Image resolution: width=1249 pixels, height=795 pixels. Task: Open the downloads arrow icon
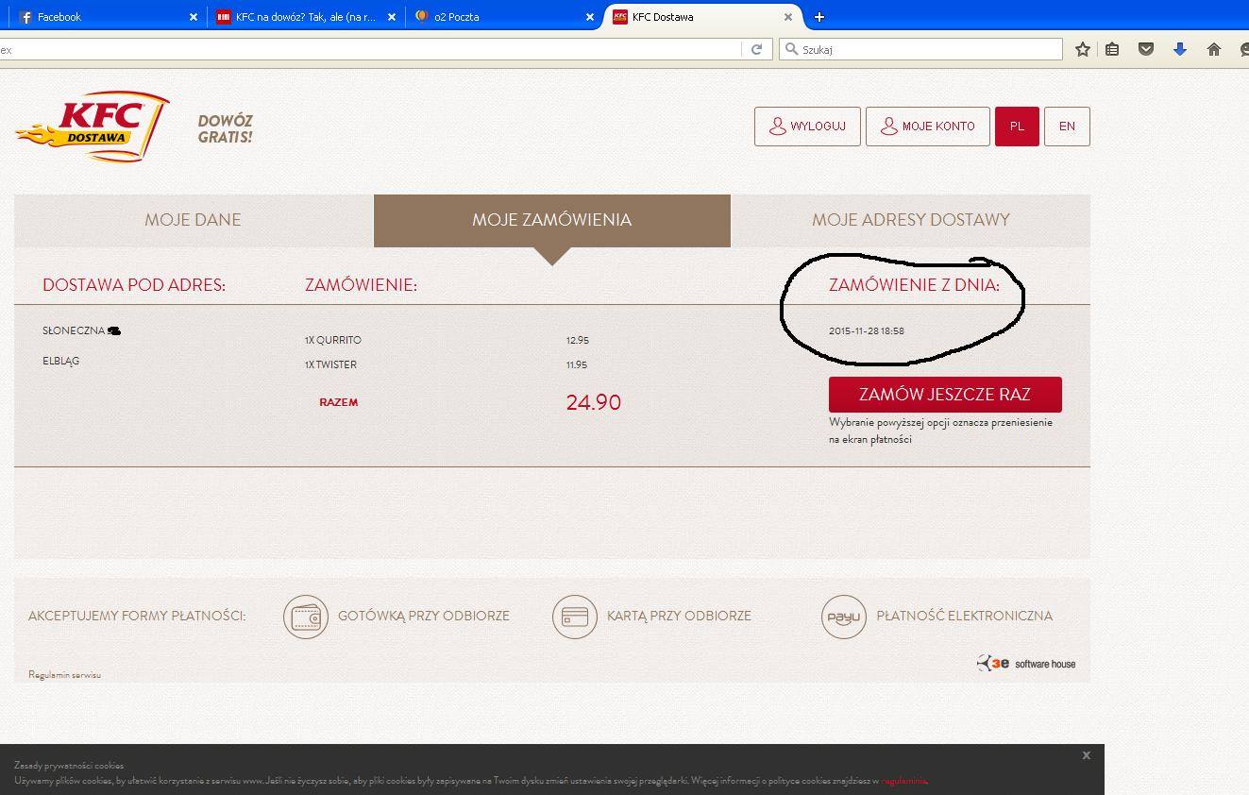coord(1180,49)
